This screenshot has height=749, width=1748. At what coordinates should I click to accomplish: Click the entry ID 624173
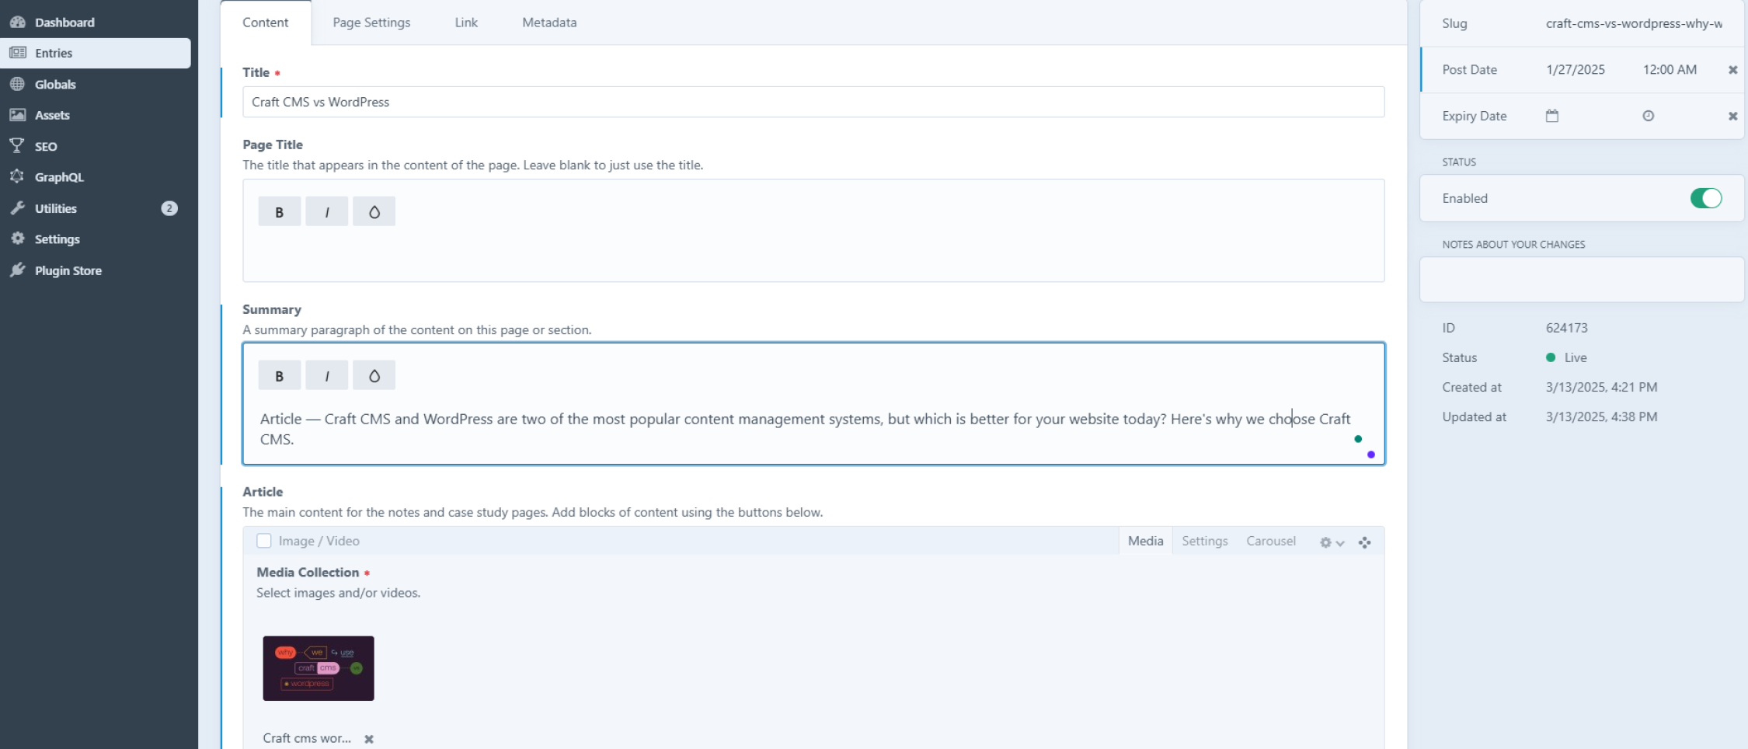[x=1566, y=328]
